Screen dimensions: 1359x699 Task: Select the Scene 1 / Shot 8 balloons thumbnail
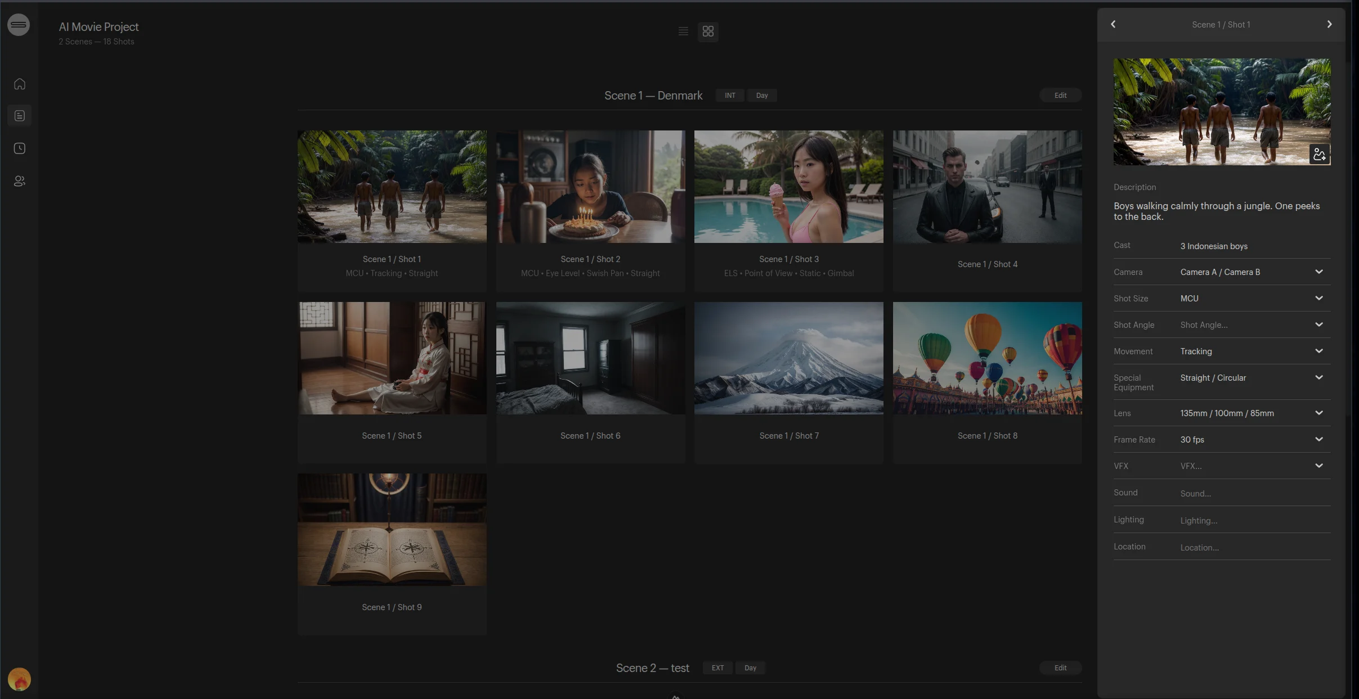click(x=987, y=358)
